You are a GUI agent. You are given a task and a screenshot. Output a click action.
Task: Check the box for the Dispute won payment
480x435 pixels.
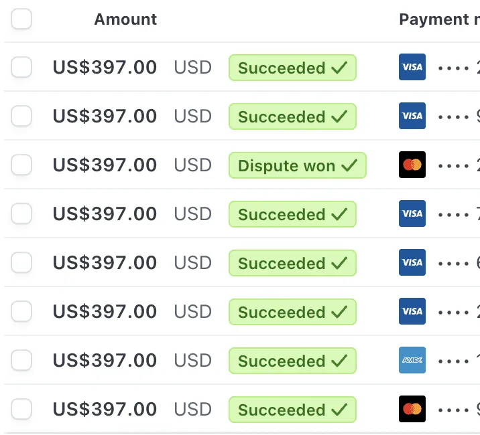pyautogui.click(x=21, y=165)
